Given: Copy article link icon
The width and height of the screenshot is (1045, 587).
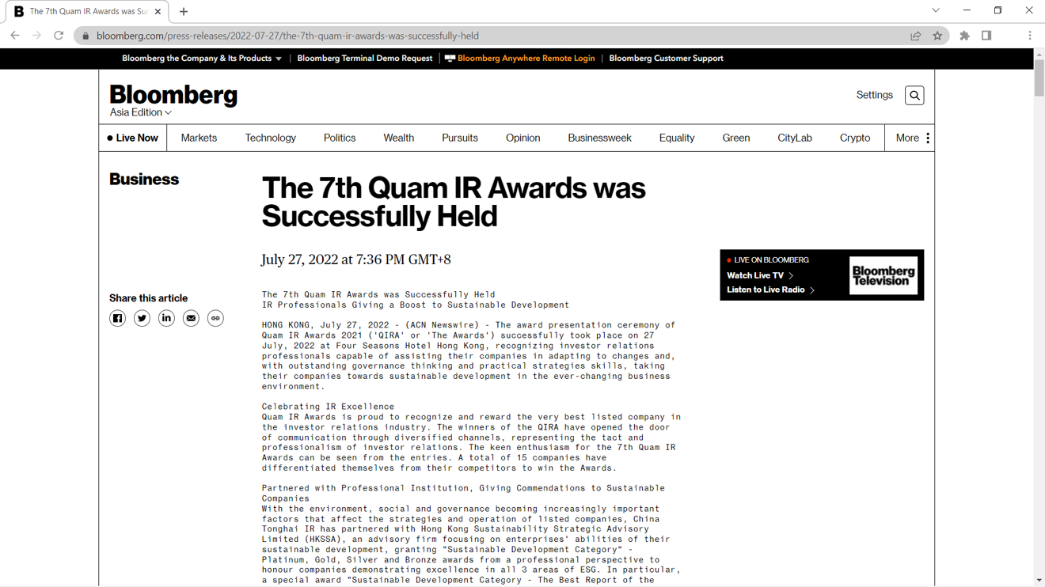Looking at the screenshot, I should click(x=215, y=318).
